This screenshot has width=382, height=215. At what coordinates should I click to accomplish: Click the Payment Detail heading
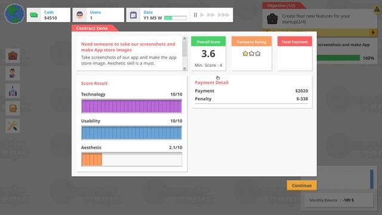211,82
